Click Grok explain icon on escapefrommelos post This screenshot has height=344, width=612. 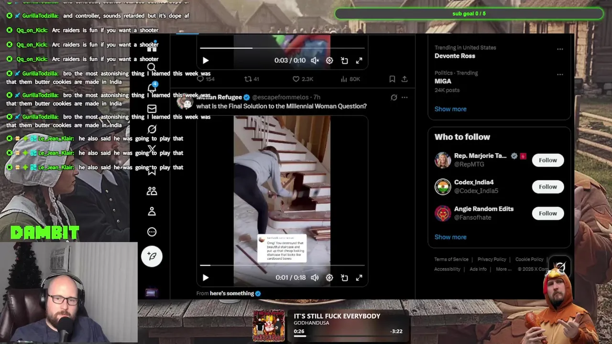(x=393, y=97)
